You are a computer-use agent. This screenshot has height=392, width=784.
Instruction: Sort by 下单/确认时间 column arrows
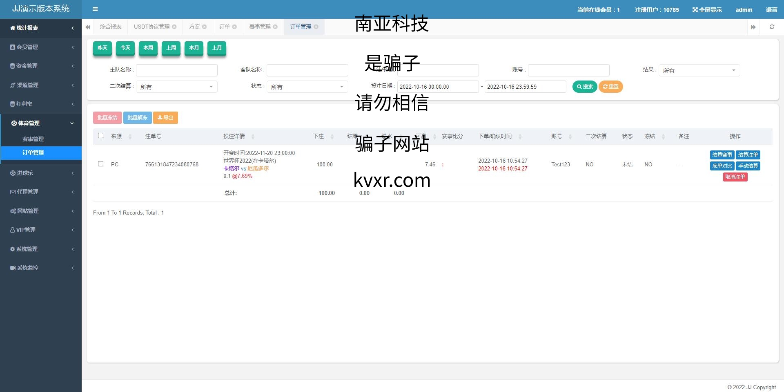click(x=520, y=137)
